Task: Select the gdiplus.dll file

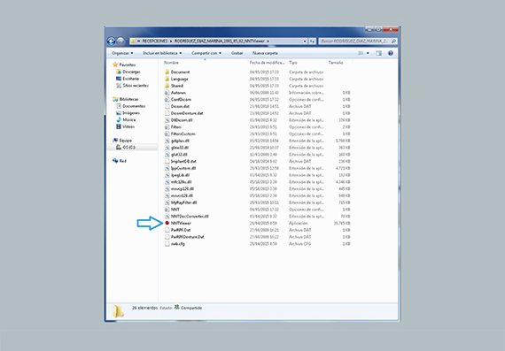Action: [180, 141]
